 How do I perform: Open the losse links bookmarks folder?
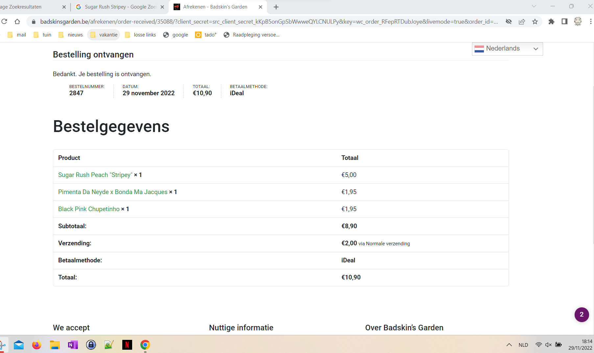click(140, 35)
